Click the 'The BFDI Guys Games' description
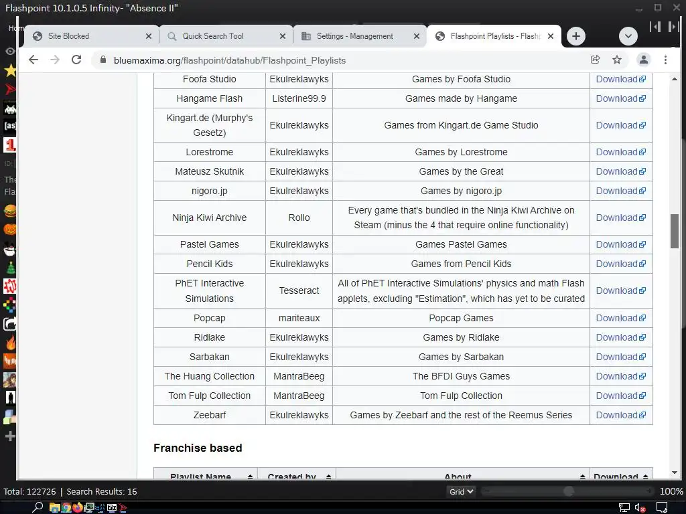Image resolution: width=686 pixels, height=514 pixels. [461, 376]
